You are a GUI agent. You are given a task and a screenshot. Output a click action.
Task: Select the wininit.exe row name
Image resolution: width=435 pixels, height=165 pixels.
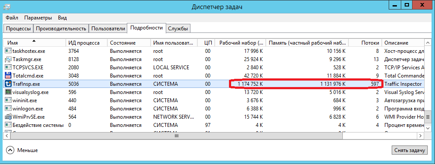[25, 100]
